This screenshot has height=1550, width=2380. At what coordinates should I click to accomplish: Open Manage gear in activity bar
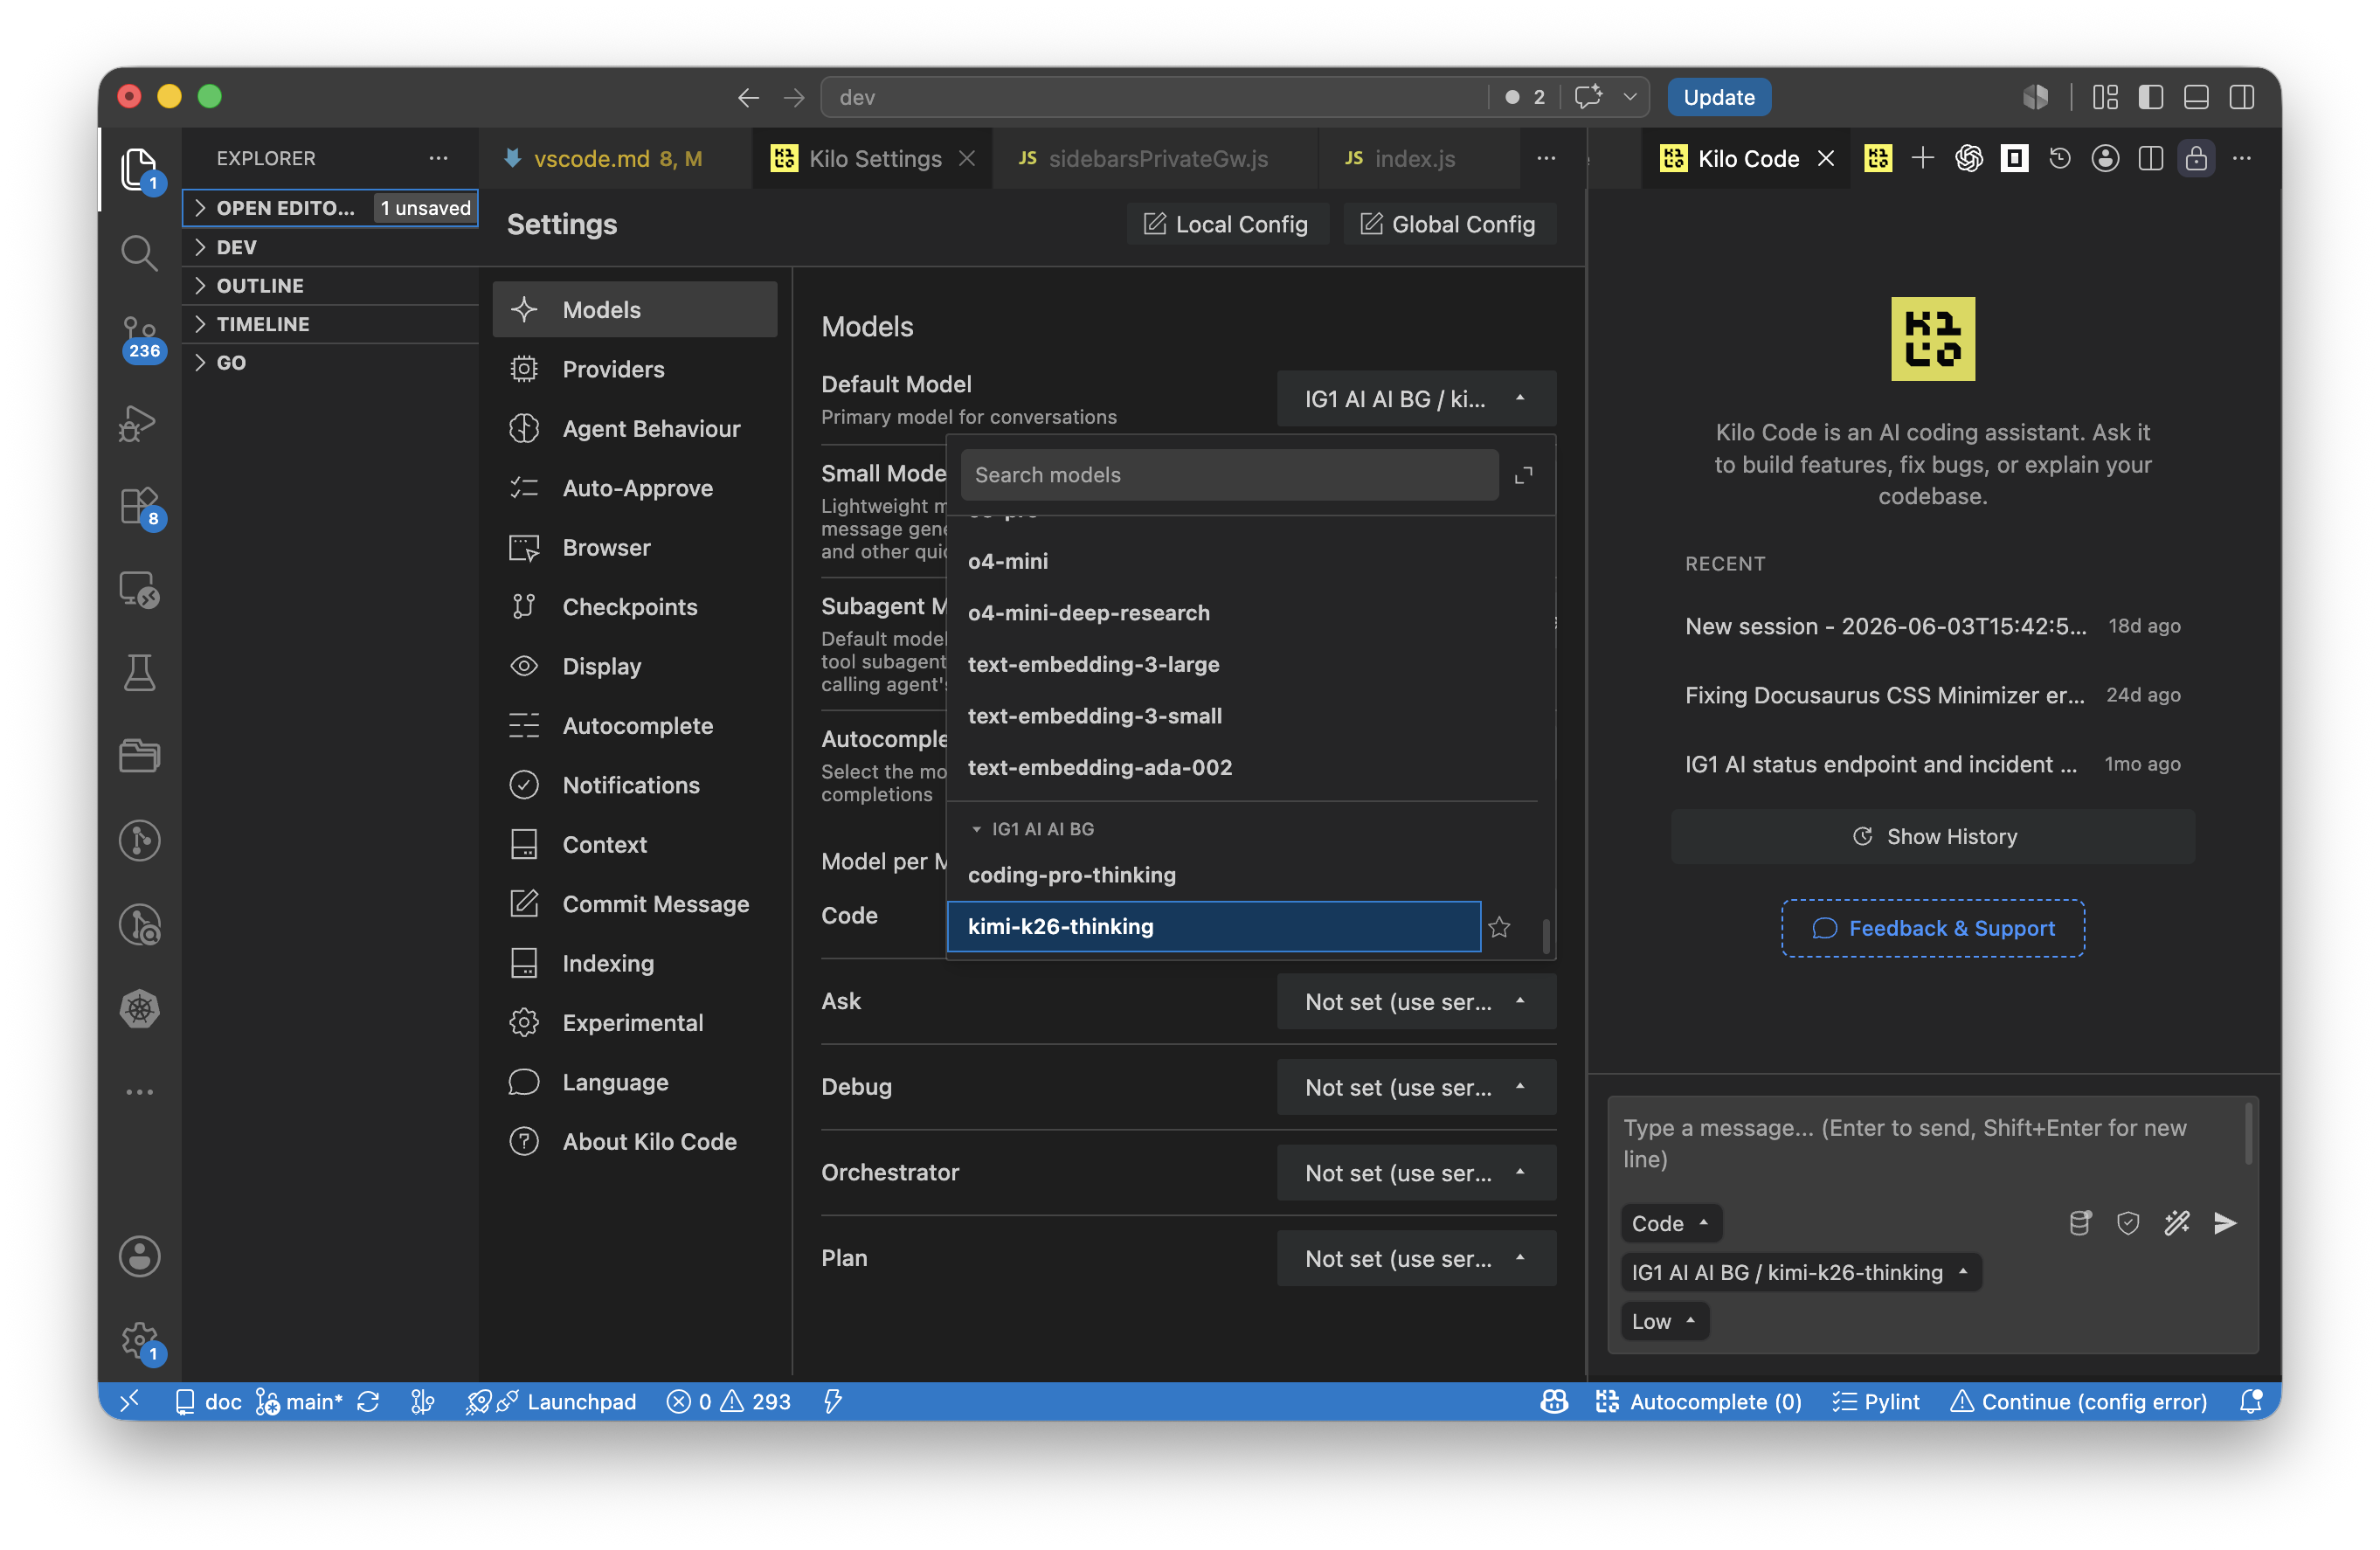139,1340
